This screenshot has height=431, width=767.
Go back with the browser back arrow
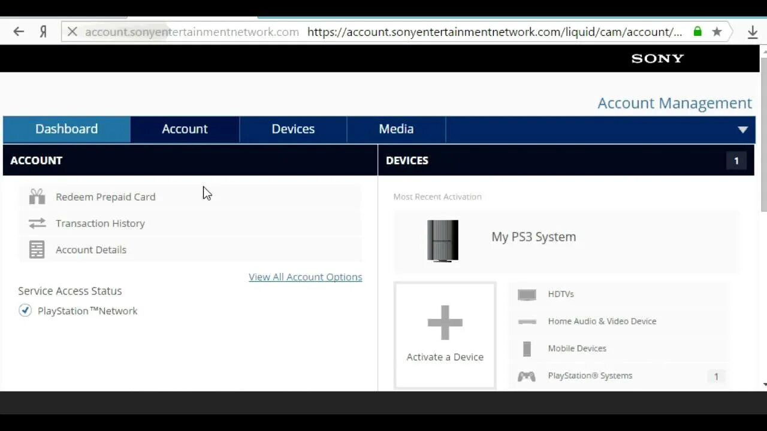point(19,32)
